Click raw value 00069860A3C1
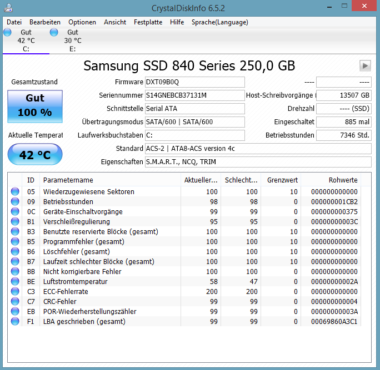380x370 pixels. pos(334,322)
